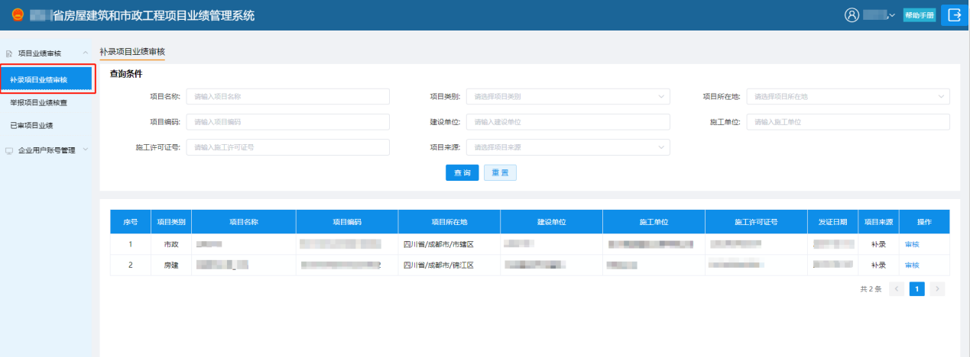Open the 项目类别 dropdown
This screenshot has width=970, height=357.
[567, 96]
